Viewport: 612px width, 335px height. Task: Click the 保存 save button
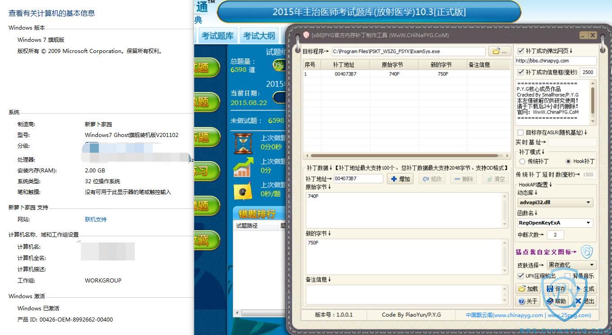tap(556, 289)
